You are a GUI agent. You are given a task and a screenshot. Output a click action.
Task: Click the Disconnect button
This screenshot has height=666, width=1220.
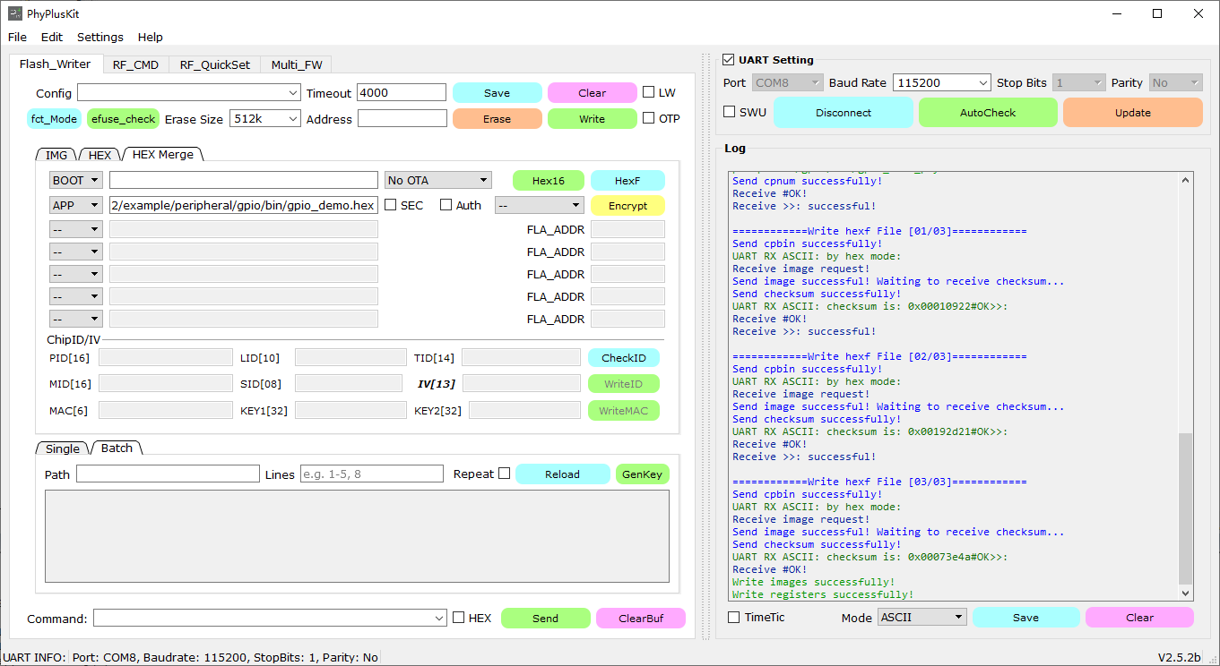[844, 113]
